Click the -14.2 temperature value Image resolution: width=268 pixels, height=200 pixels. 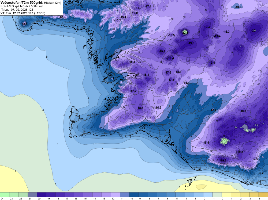(x=158, y=107)
